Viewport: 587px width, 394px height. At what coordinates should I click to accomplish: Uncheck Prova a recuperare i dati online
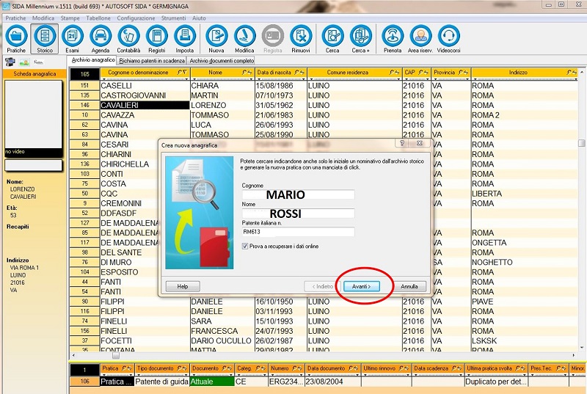tap(245, 247)
